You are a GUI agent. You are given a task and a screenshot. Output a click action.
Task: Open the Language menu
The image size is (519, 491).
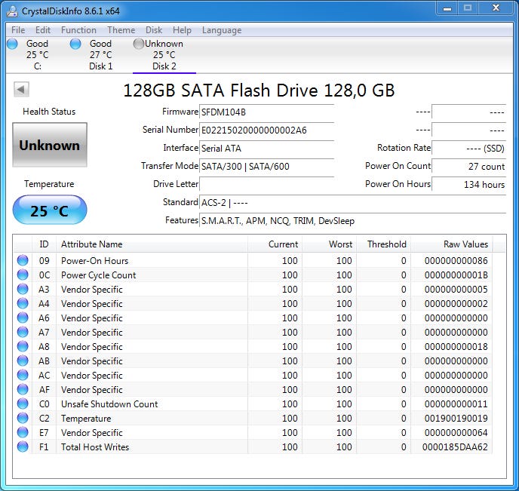[x=222, y=30]
